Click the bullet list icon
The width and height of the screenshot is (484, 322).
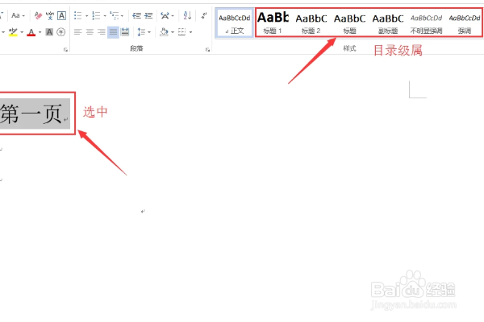click(77, 15)
